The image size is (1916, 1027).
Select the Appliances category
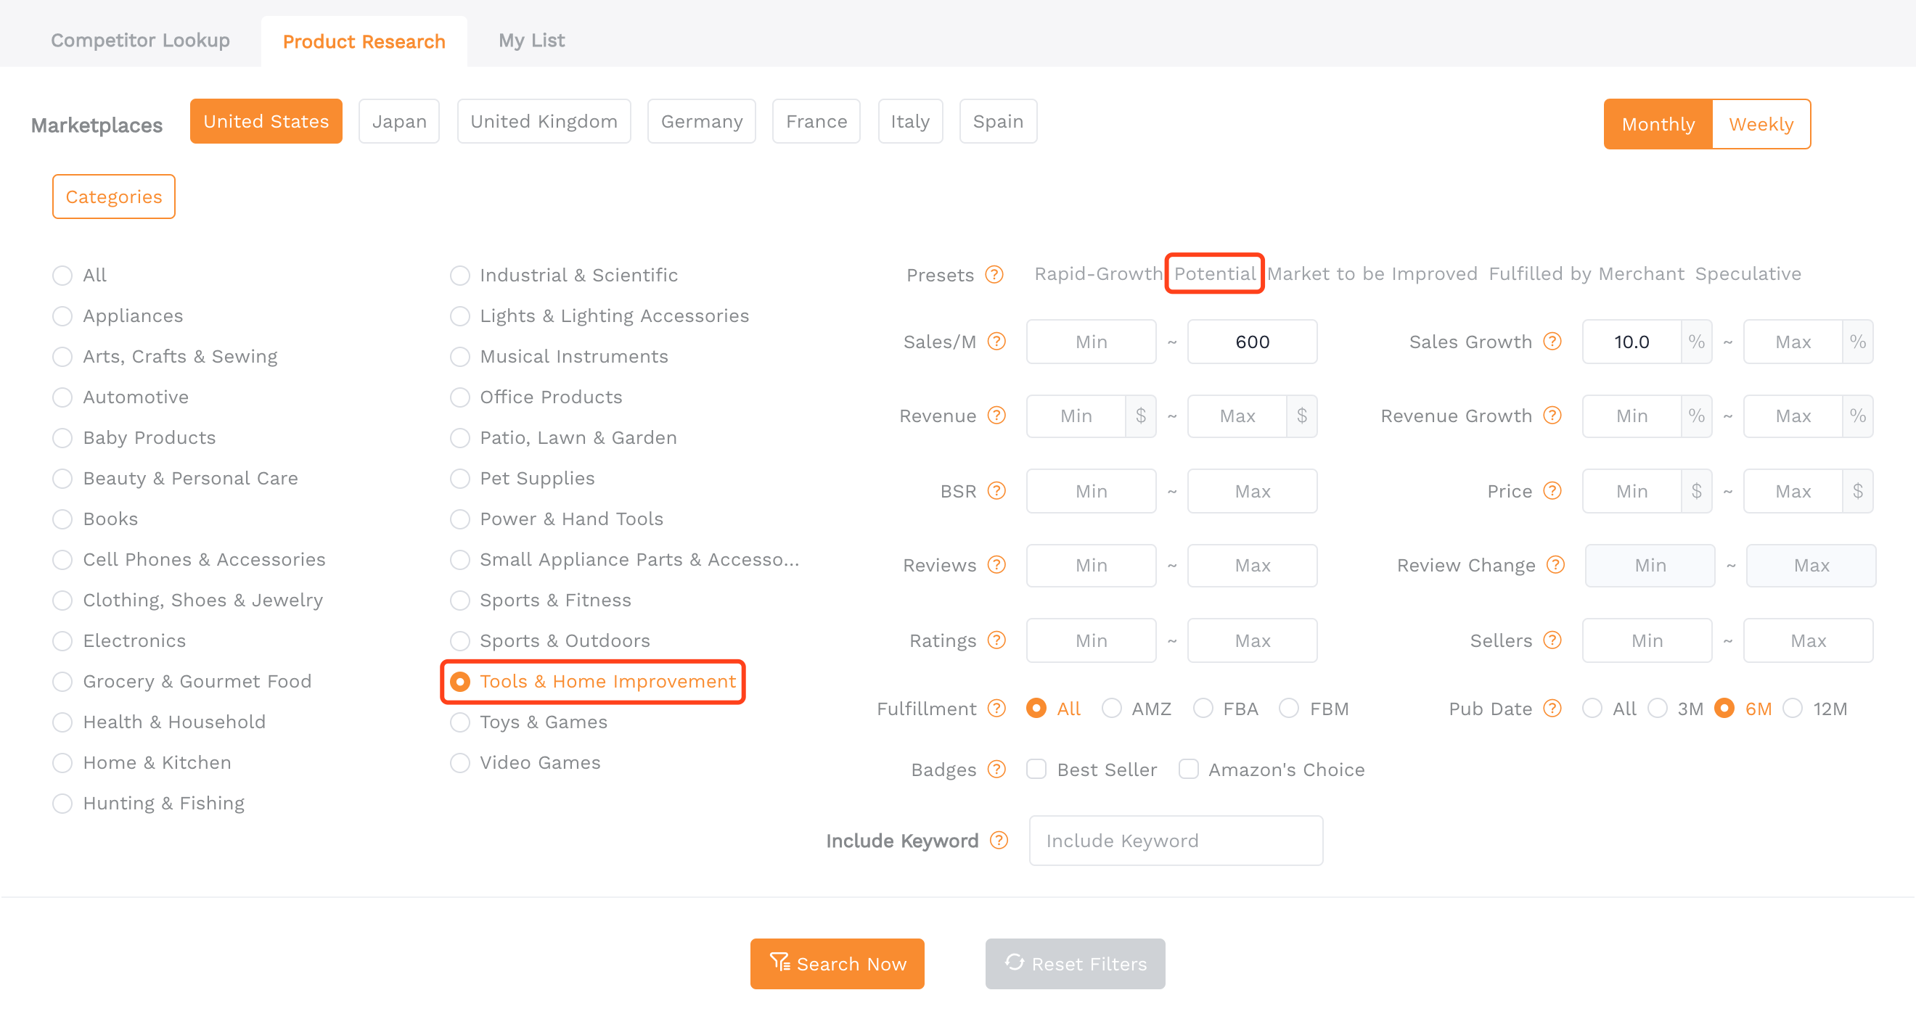[x=62, y=316]
